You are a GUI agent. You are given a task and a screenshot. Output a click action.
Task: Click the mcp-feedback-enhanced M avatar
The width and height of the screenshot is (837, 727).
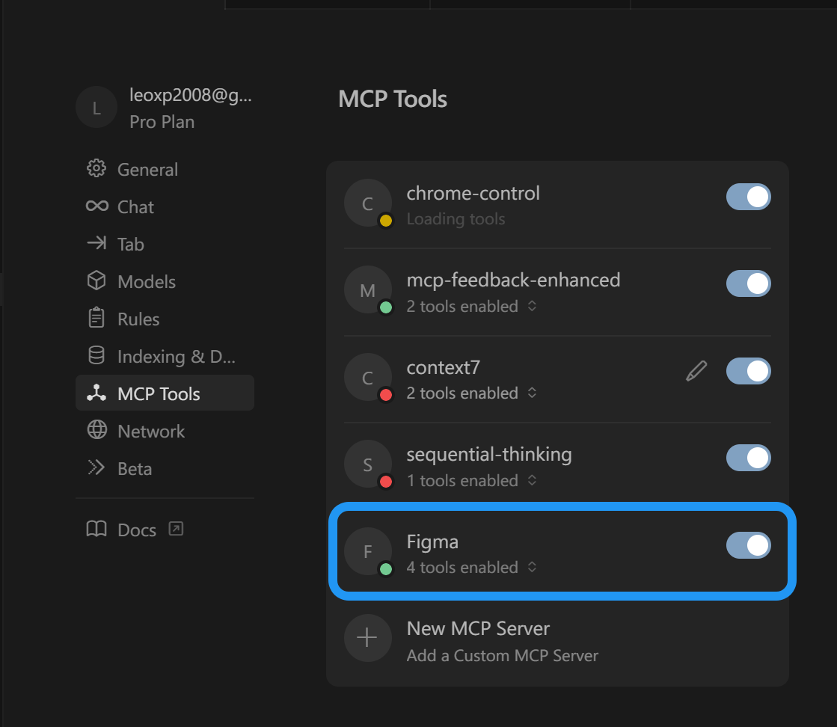click(x=367, y=290)
